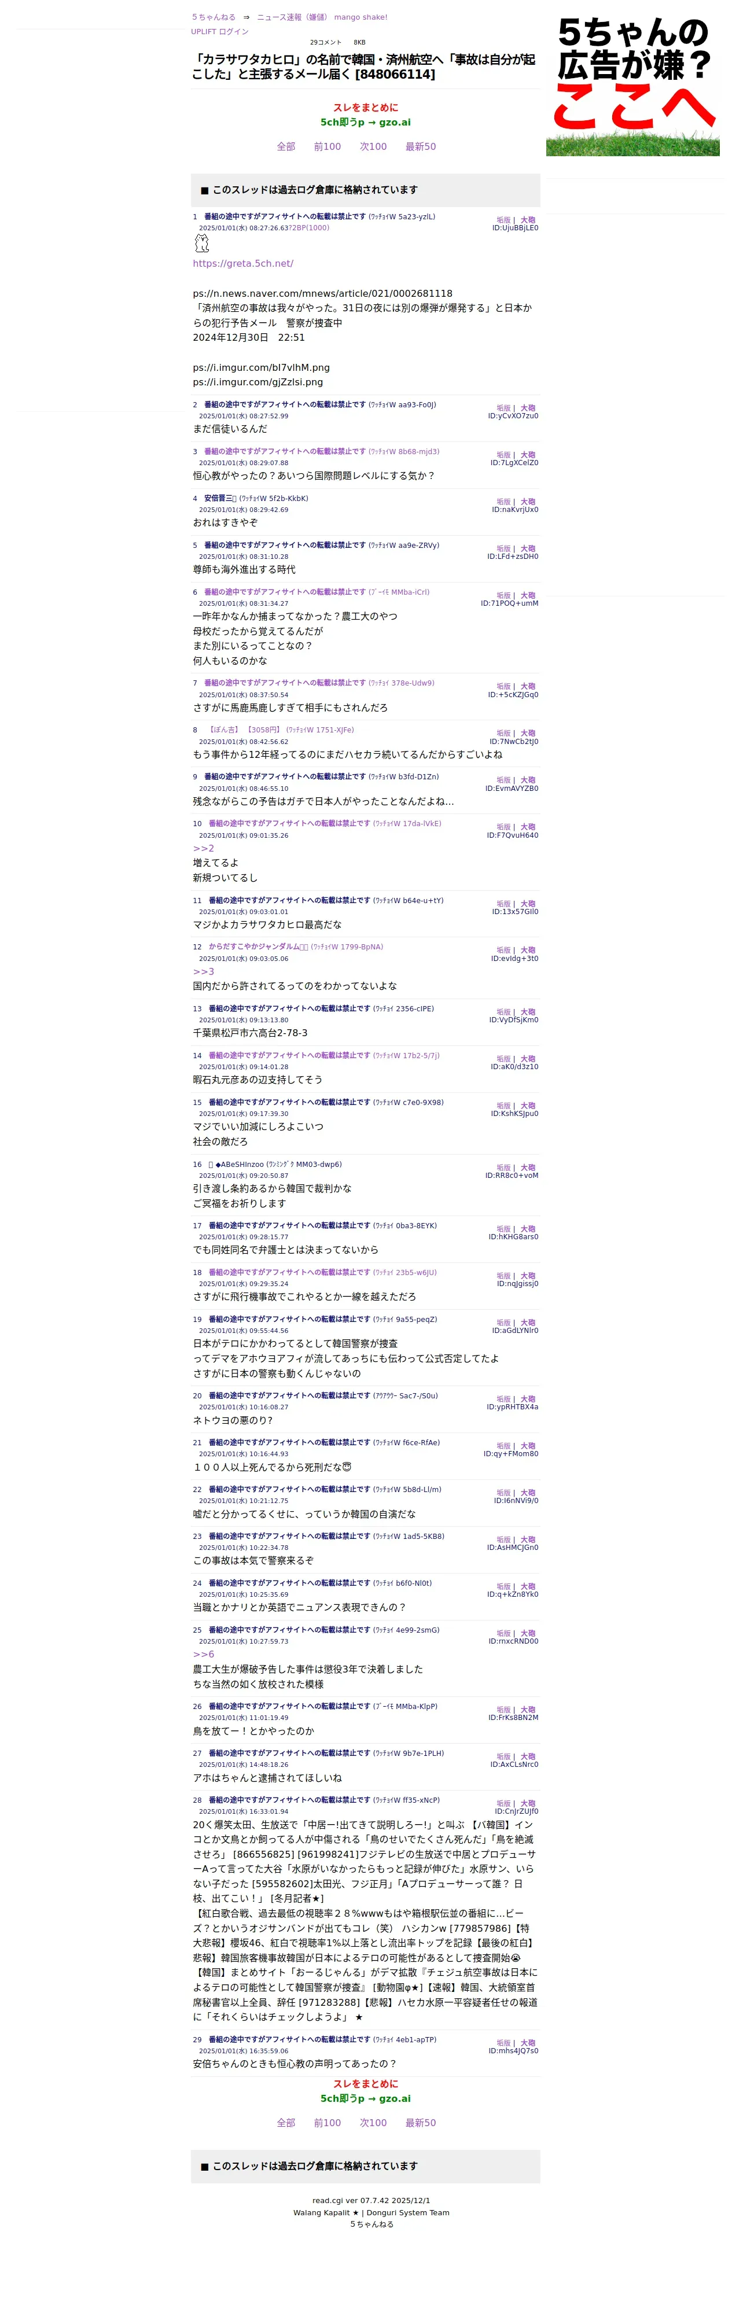Click 大砲 link on post 23
This screenshot has height=2324, width=743.
click(528, 1540)
